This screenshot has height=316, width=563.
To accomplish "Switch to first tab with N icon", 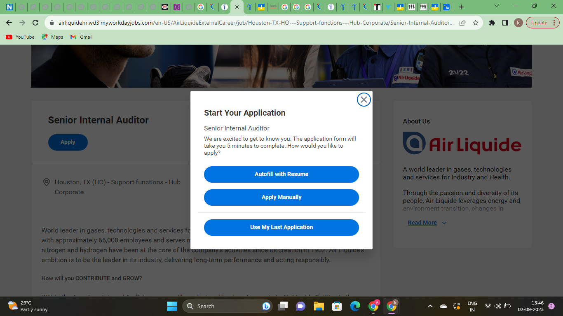I will tap(9, 7).
